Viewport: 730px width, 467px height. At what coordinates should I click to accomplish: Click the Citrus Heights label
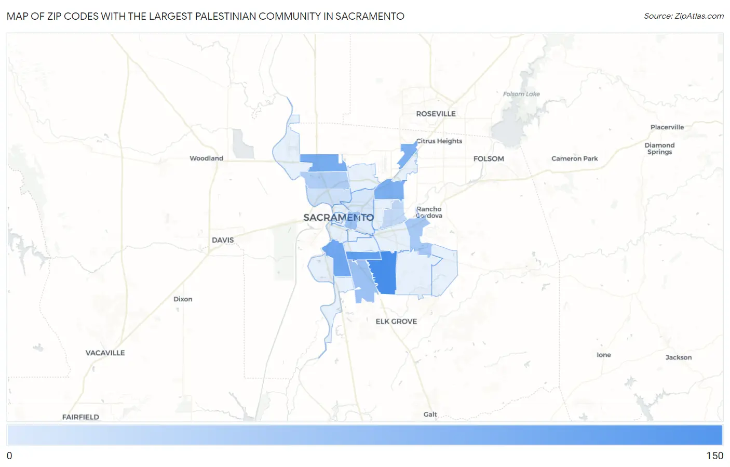click(439, 141)
